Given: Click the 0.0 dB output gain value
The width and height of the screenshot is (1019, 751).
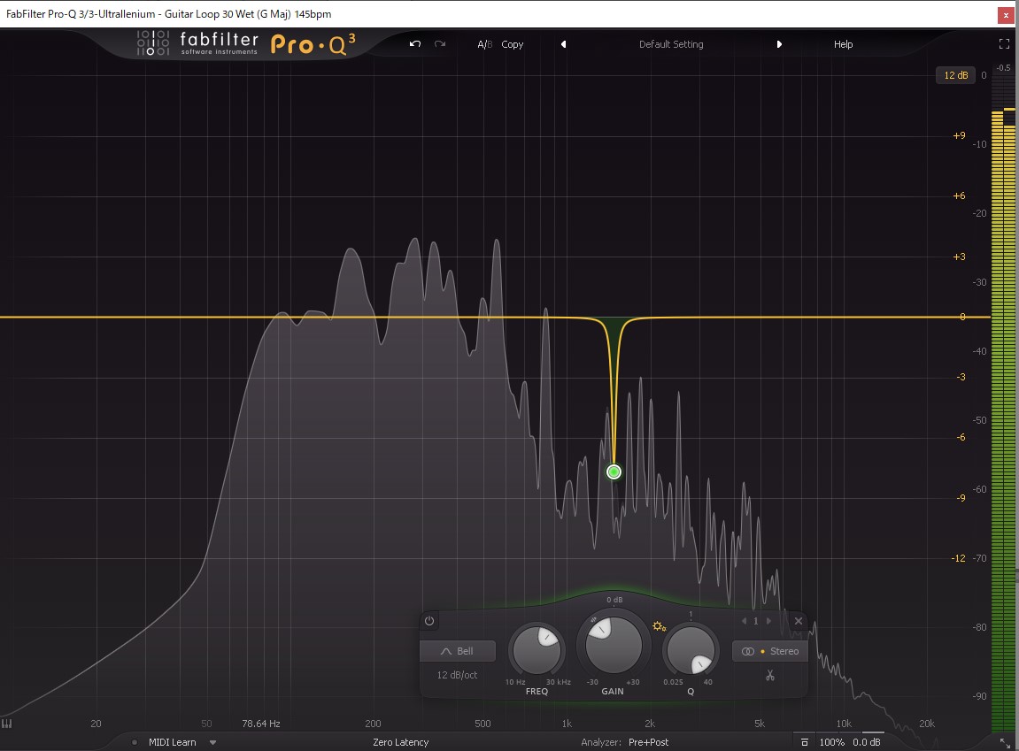Looking at the screenshot, I should (867, 742).
